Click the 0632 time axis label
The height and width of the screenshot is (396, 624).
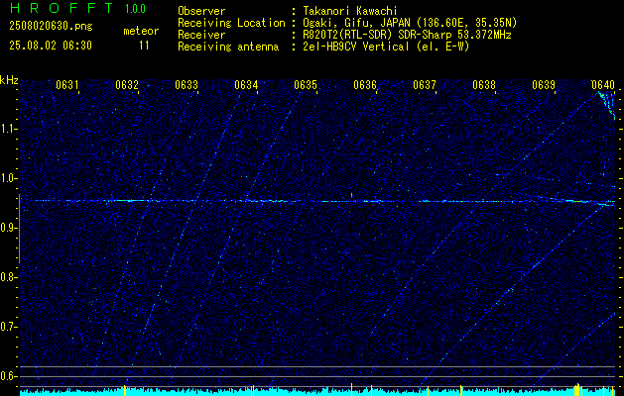click(127, 85)
